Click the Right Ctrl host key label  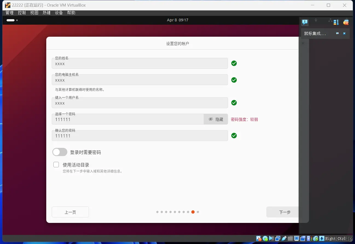point(336,239)
